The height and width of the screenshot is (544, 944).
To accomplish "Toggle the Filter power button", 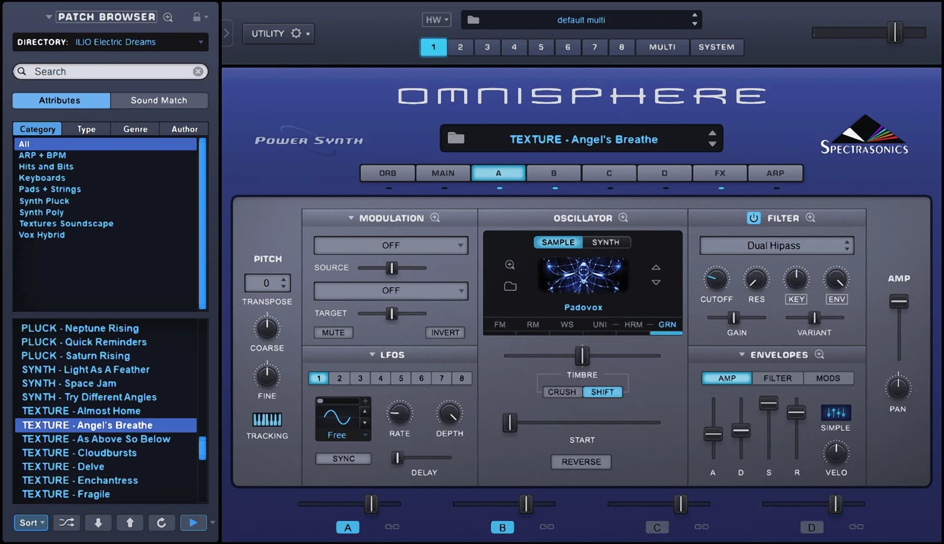I will pyautogui.click(x=754, y=217).
